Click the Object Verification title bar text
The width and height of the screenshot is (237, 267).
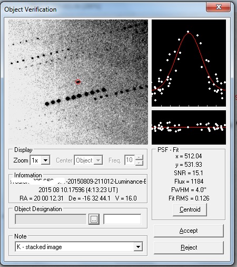pyautogui.click(x=31, y=9)
